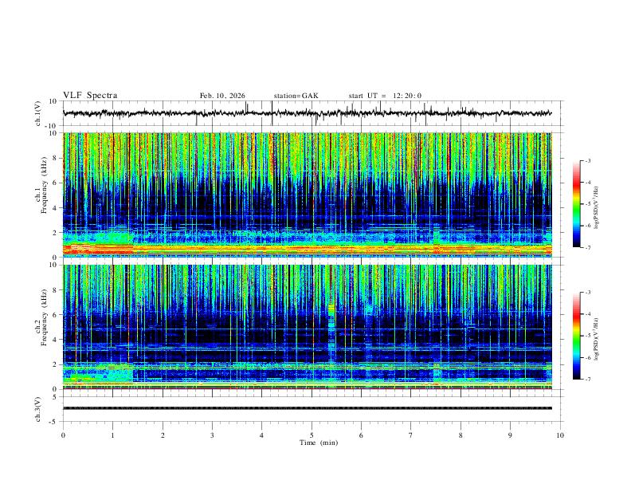This screenshot has width=631, height=488.
Task: Click the "8" kHz tick on ch.1 spectrogram axis
Action: tap(55, 158)
